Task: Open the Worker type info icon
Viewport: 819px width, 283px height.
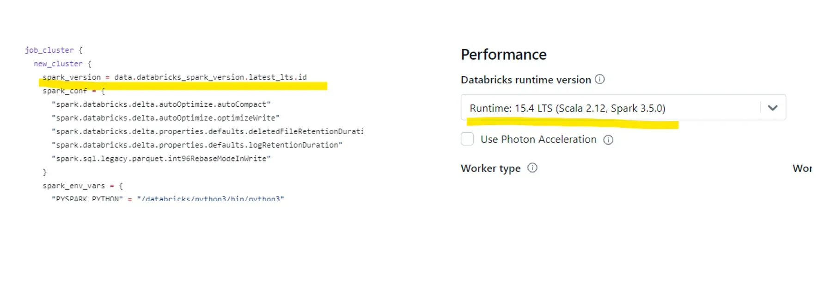Action: (x=532, y=168)
